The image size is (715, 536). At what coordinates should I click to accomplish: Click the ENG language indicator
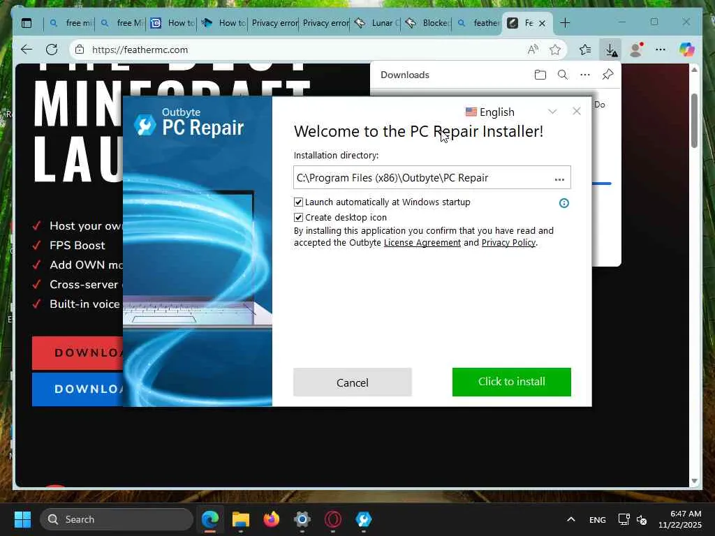coord(598,519)
